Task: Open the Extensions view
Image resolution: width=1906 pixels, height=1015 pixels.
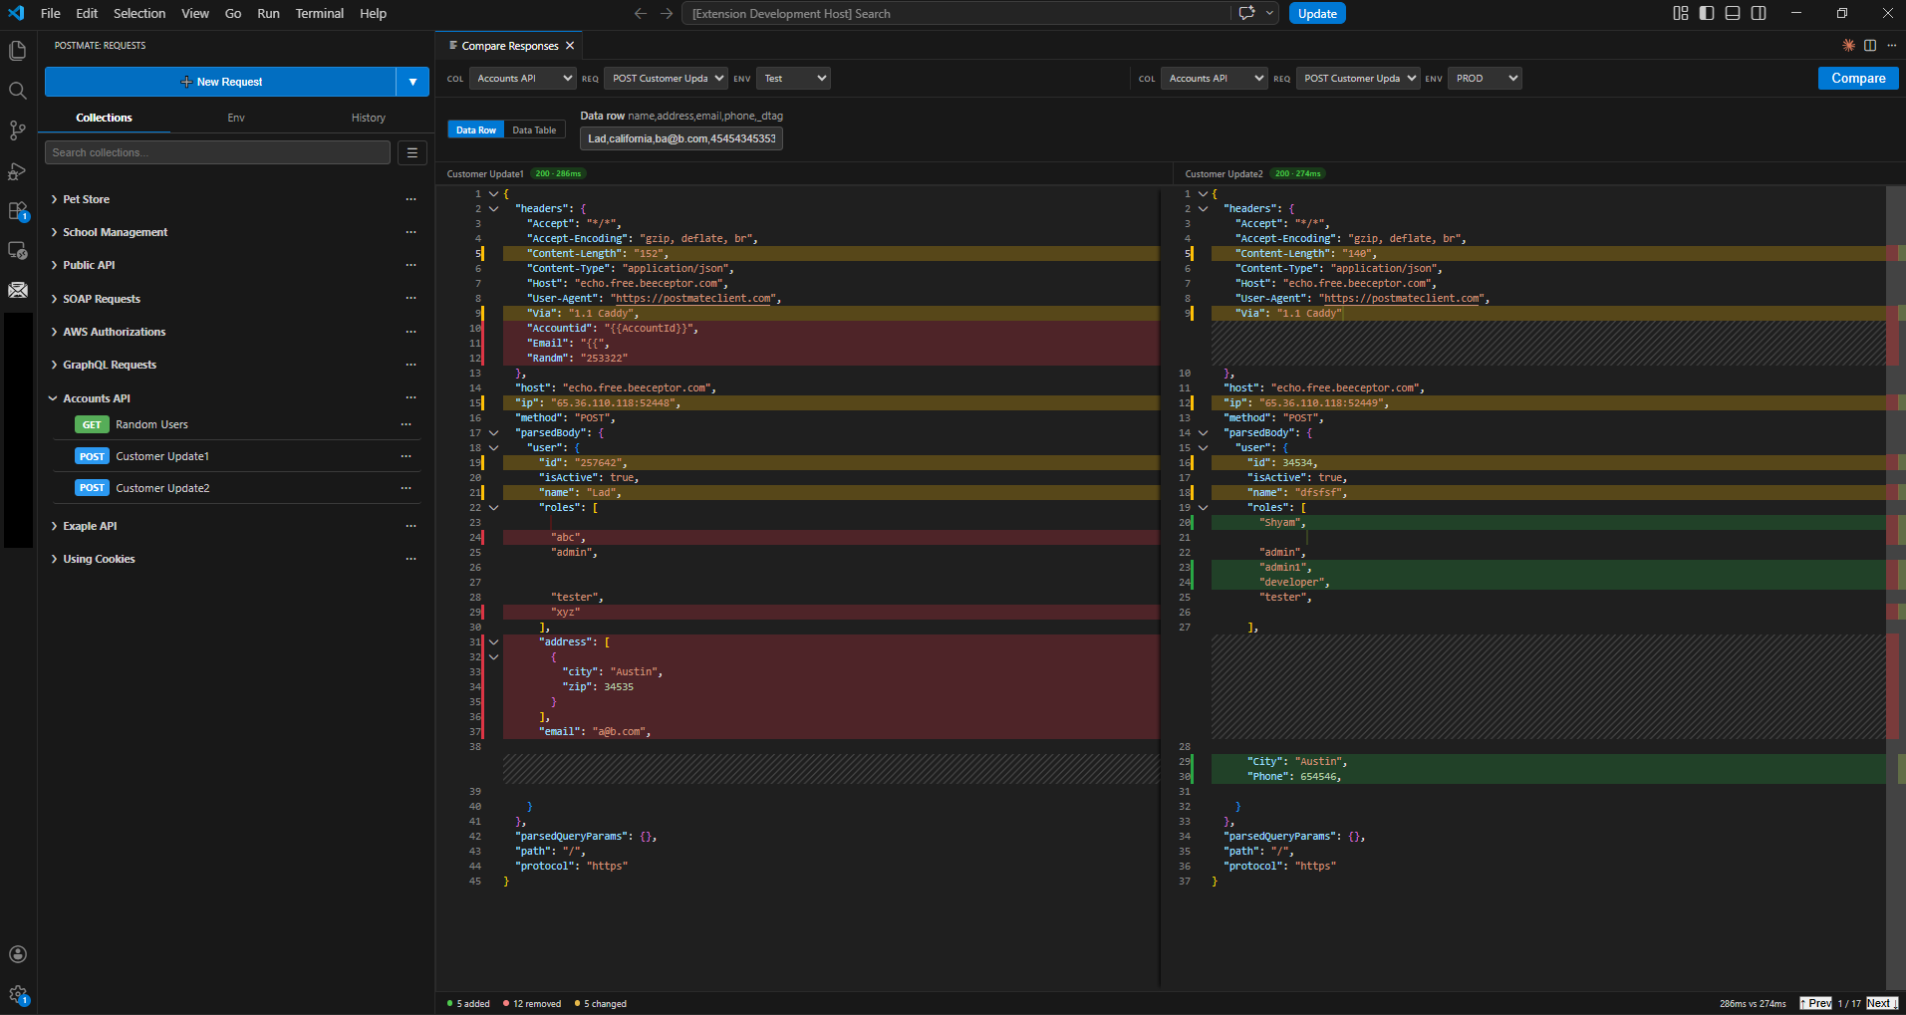Action: (17, 211)
